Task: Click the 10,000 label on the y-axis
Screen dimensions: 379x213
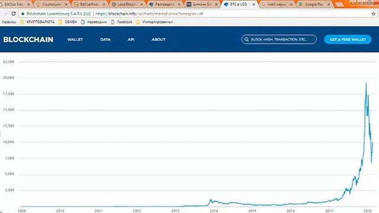Action: pos(9,142)
